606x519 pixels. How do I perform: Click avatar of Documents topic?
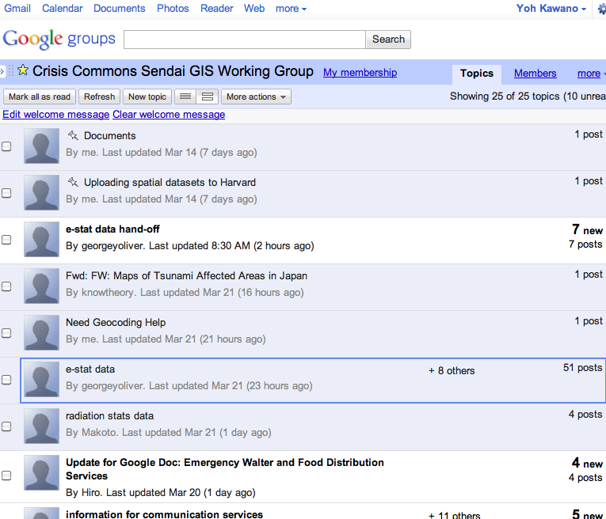[41, 146]
